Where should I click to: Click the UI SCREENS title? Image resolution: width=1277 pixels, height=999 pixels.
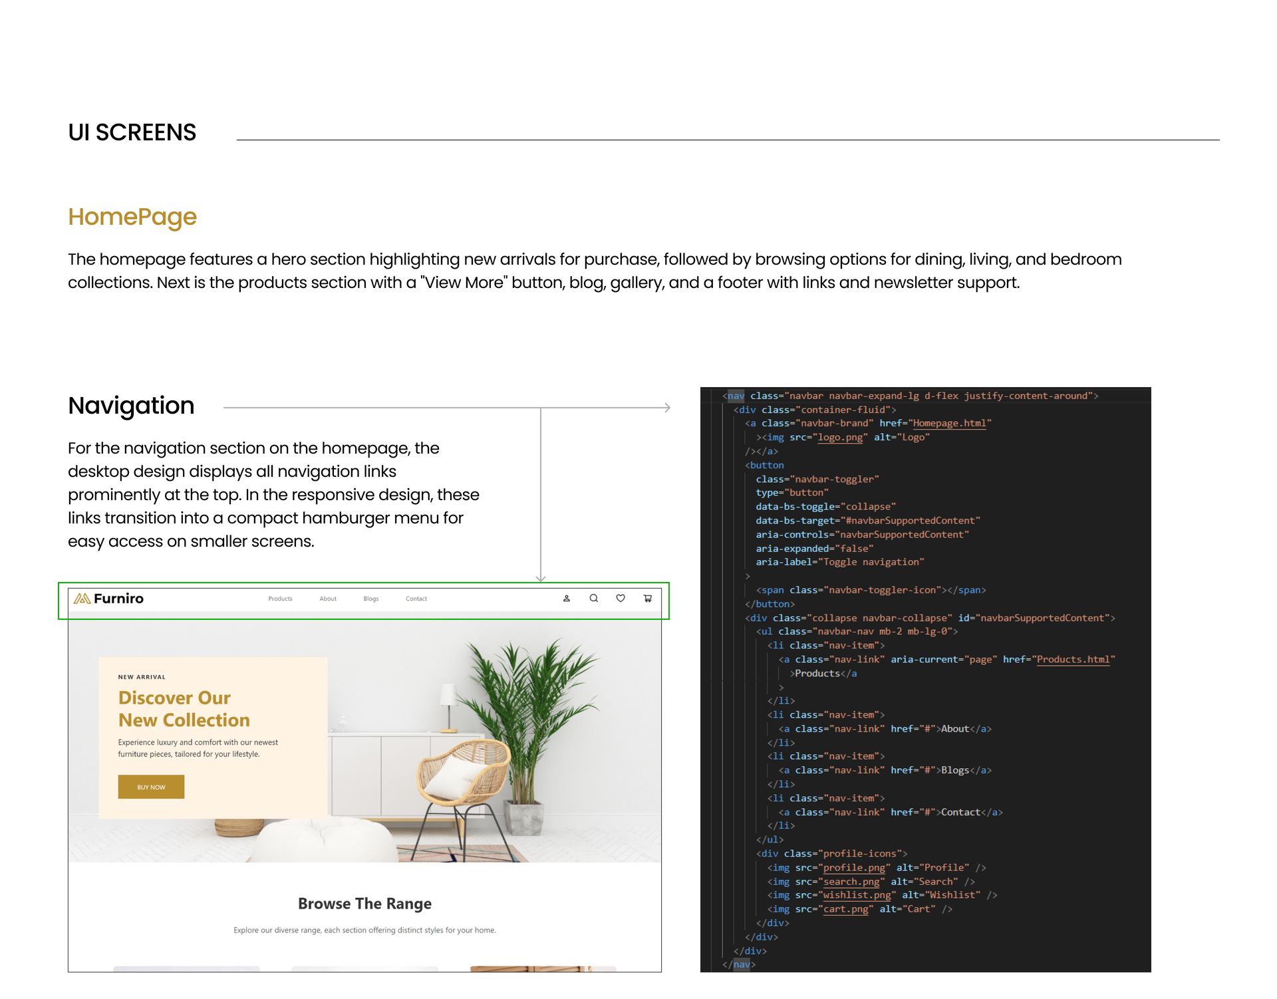coord(132,132)
